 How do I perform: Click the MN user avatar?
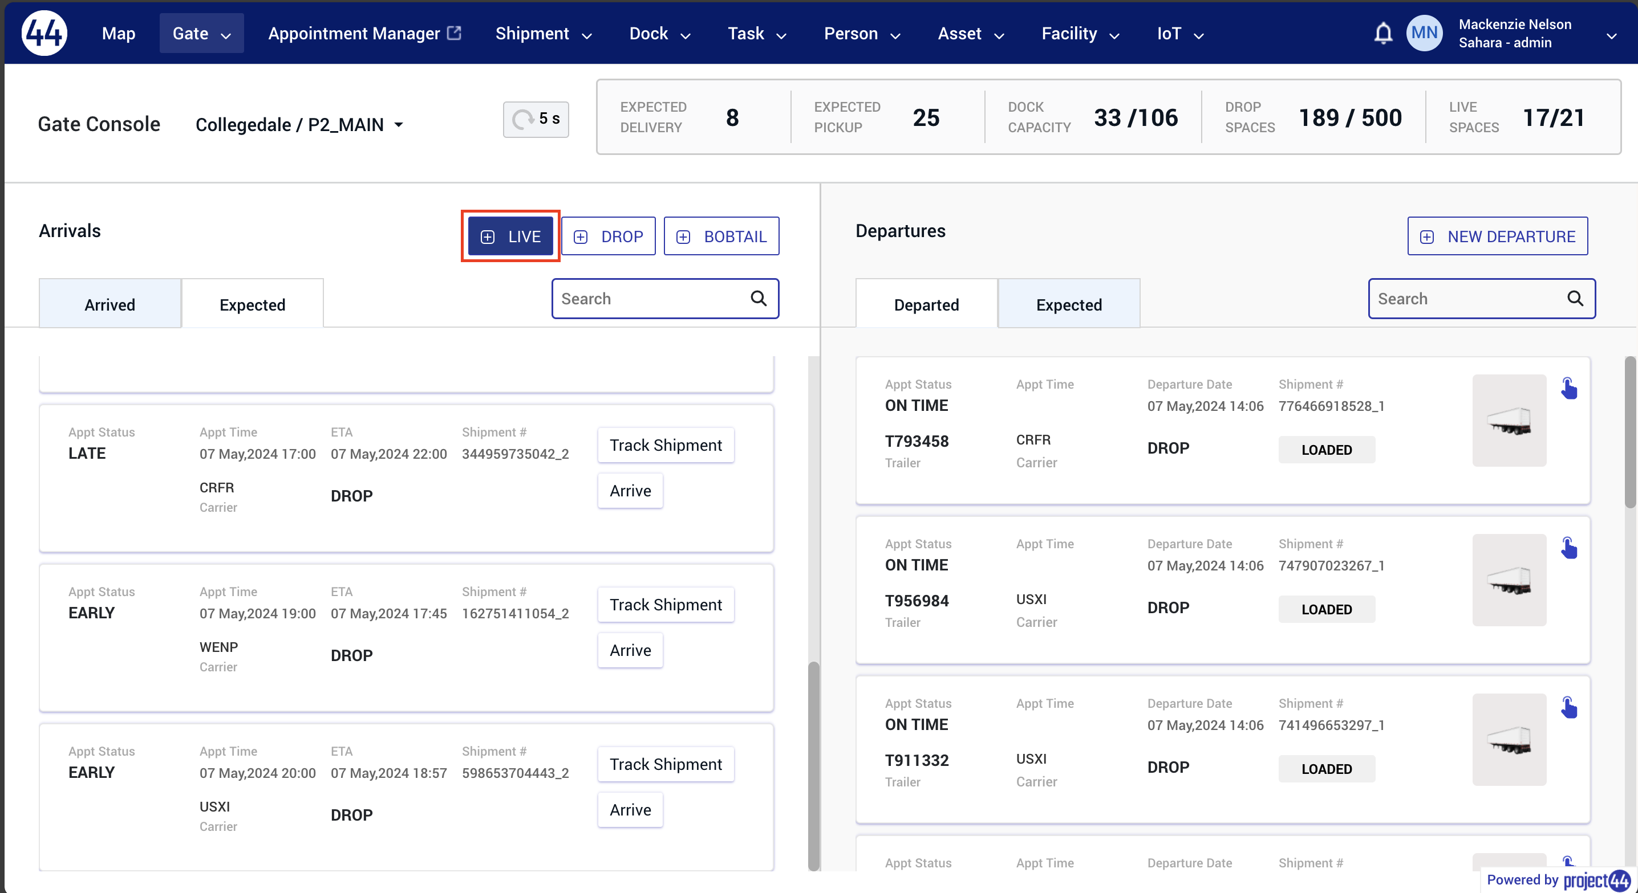pos(1424,33)
